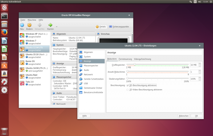Click the Ändern gear toolbar icon
This screenshot has width=213, height=136.
(x=29, y=25)
